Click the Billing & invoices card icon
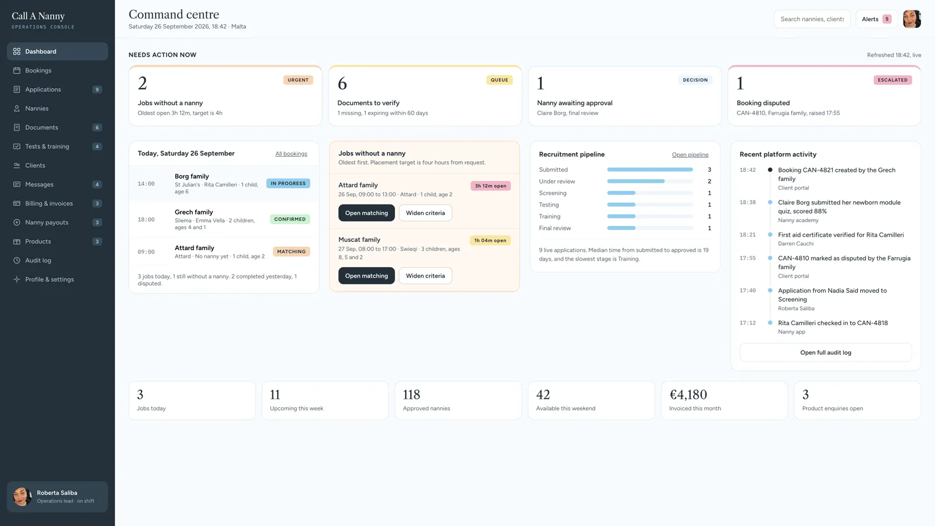This screenshot has height=526, width=935. (17, 203)
